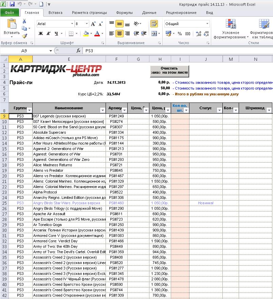Align cell text left
This screenshot has width=273, height=299.
coord(112,34)
